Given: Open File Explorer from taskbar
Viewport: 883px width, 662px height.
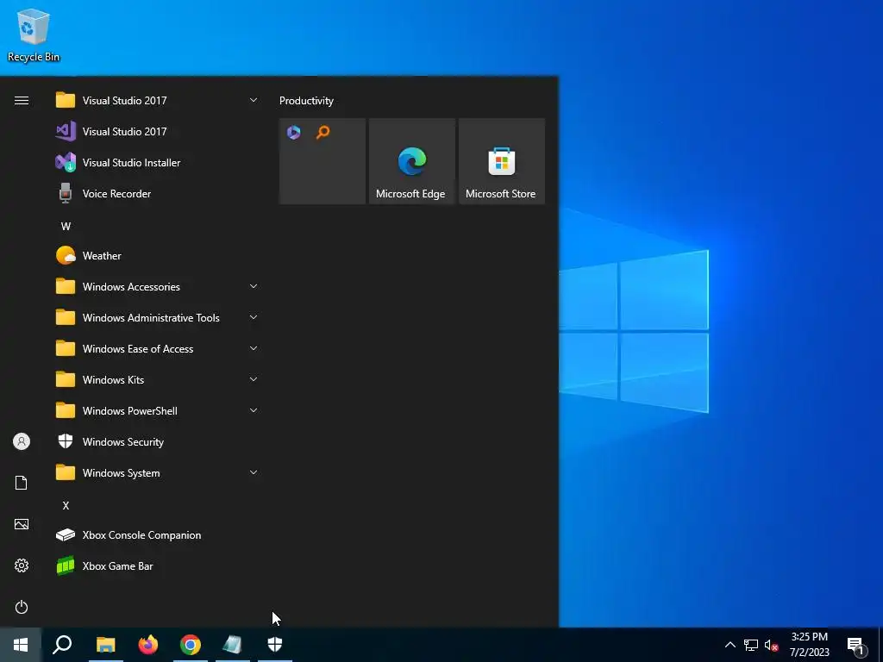Looking at the screenshot, I should coord(105,645).
